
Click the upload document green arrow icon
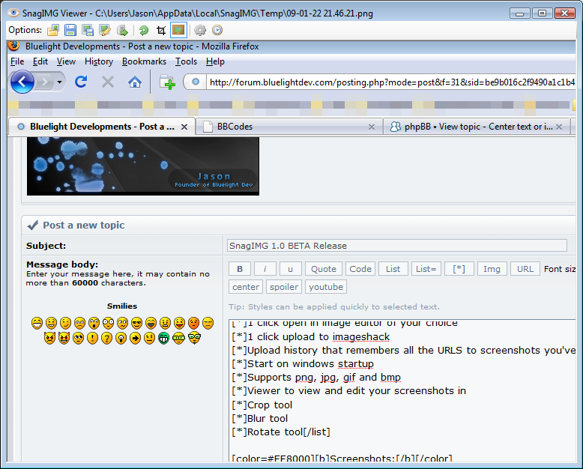pyautogui.click(x=122, y=30)
